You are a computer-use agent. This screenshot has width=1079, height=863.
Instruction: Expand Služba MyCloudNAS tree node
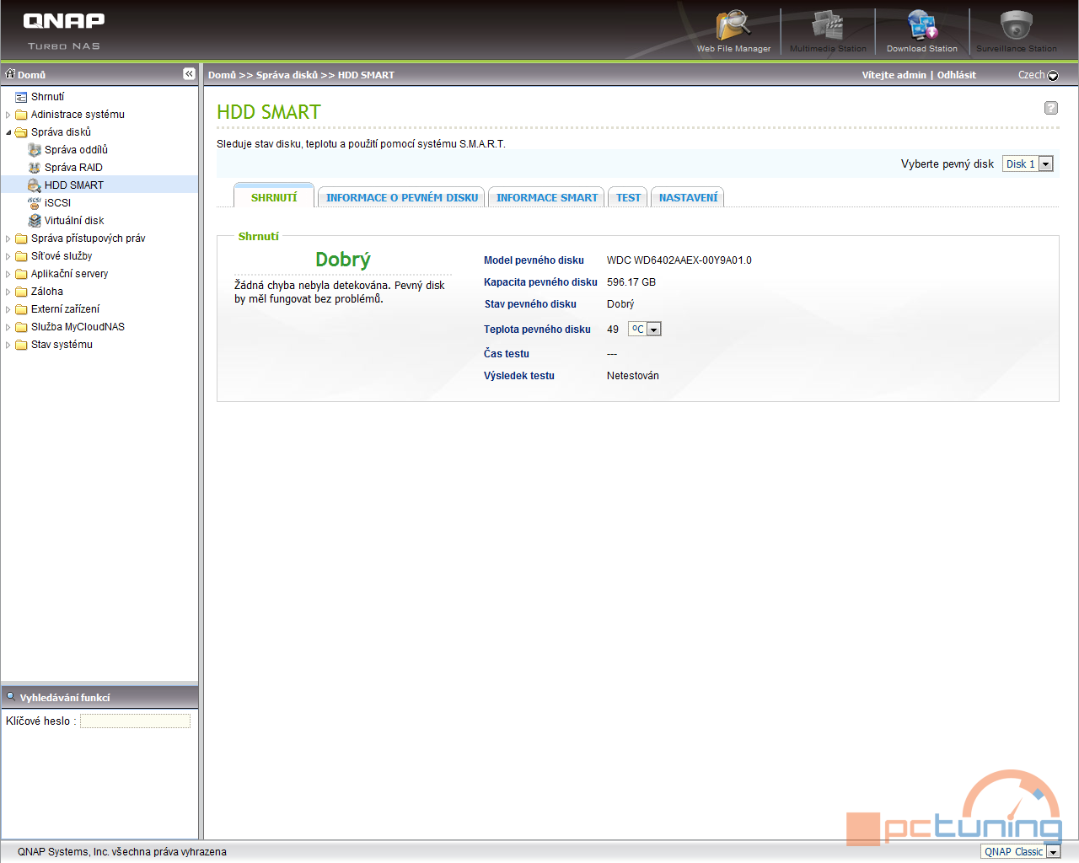[x=8, y=327]
